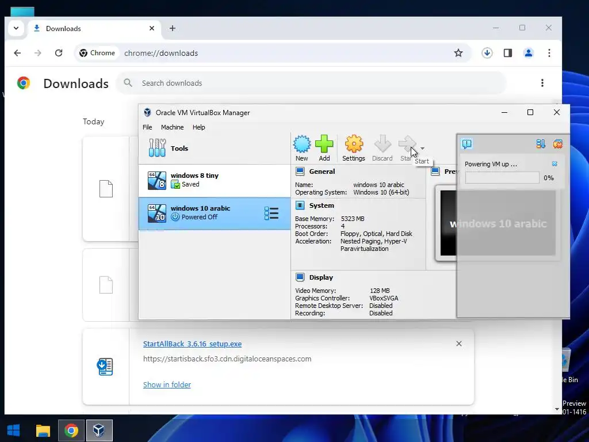Select the Tools item in VirtualBox
This screenshot has width=589, height=442.
pos(215,148)
